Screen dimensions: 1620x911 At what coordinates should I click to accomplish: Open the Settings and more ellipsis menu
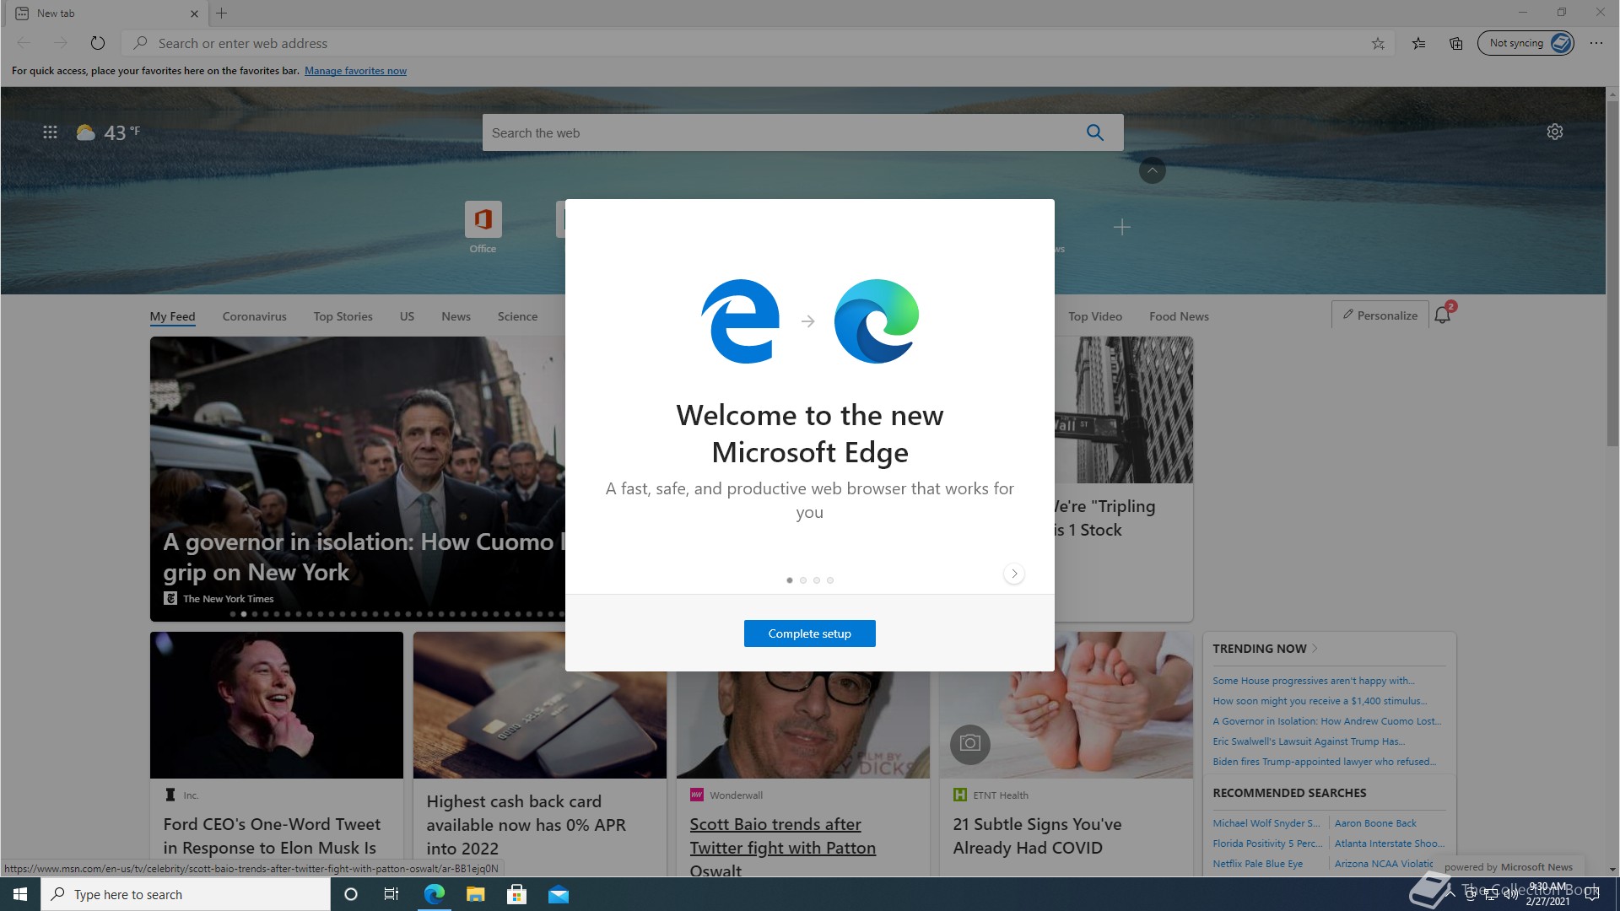(1596, 43)
